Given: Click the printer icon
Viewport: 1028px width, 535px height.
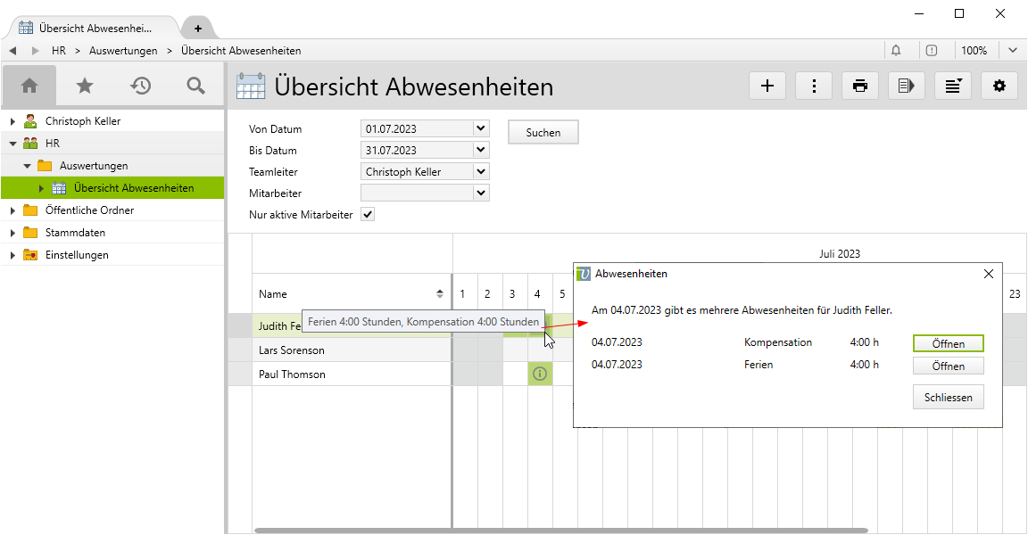Looking at the screenshot, I should click(859, 86).
